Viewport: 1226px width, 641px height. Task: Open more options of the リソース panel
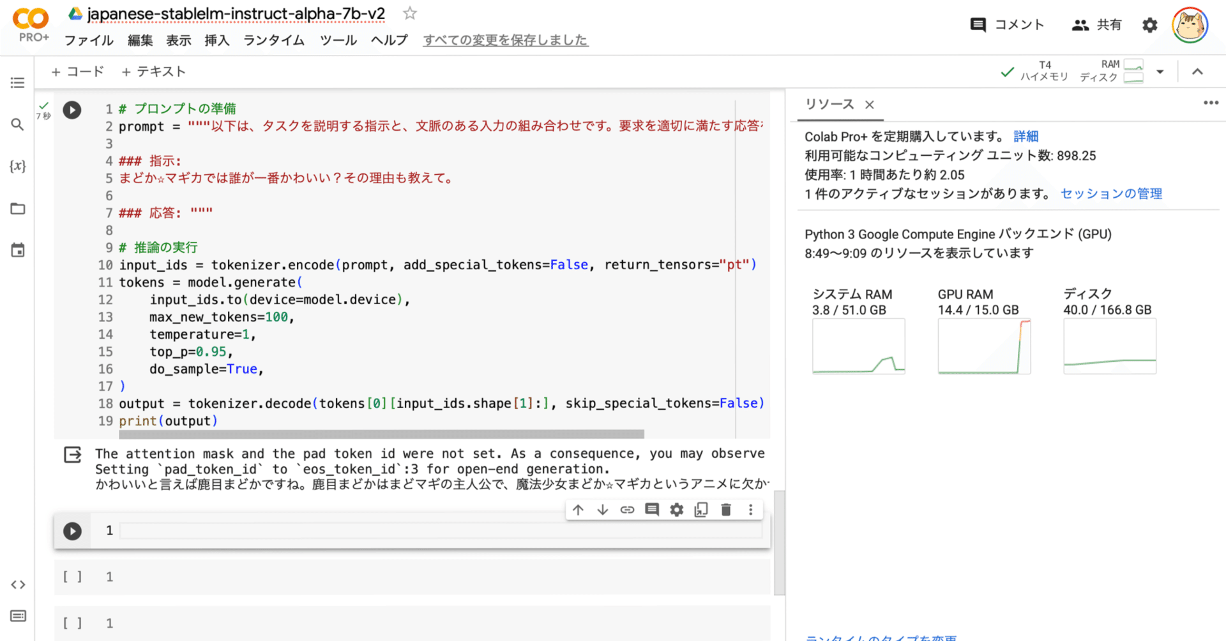point(1211,102)
